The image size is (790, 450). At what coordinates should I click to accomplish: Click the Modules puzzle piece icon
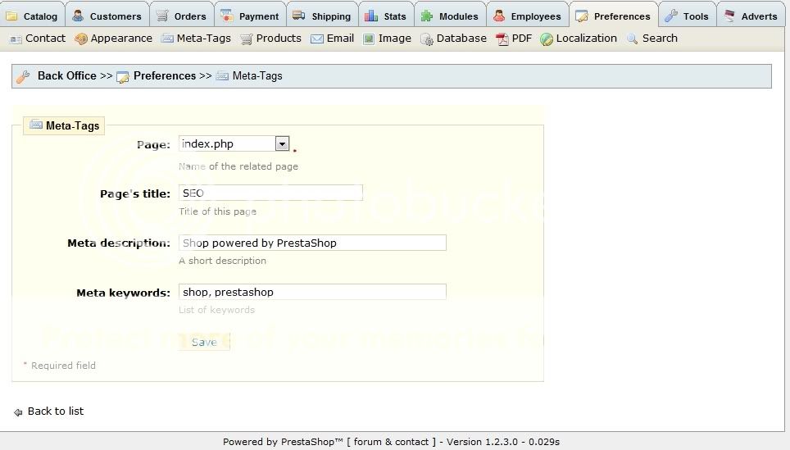coord(427,16)
